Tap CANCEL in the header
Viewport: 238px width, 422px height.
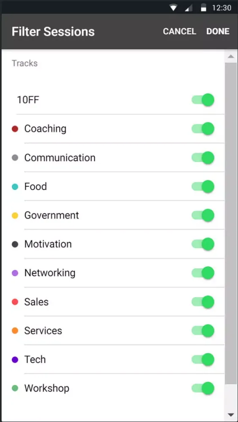(x=180, y=32)
